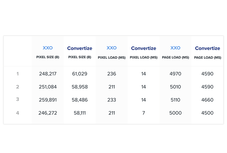Click the 211 value in row 2

coord(112,87)
